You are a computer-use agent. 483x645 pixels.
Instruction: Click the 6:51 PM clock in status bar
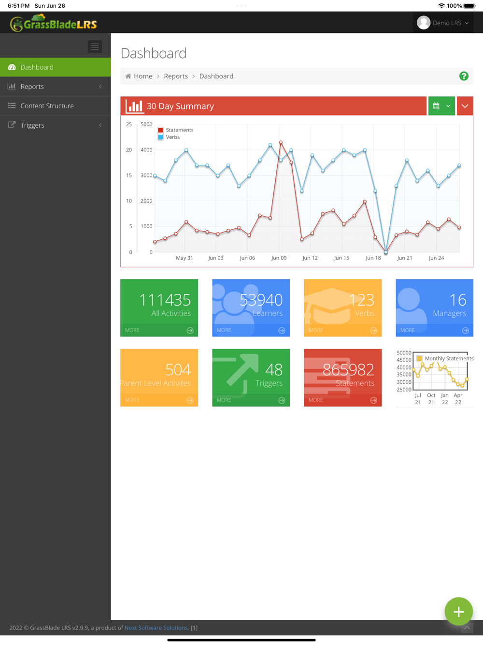point(18,6)
